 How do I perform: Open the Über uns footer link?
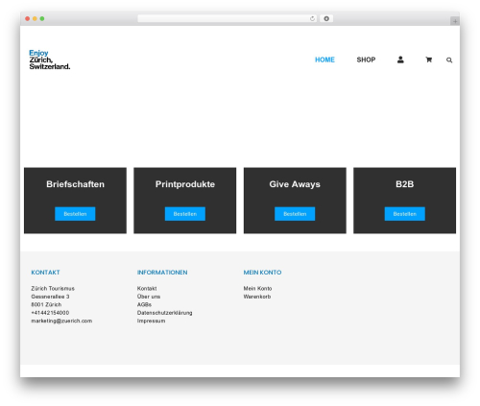pyautogui.click(x=149, y=297)
